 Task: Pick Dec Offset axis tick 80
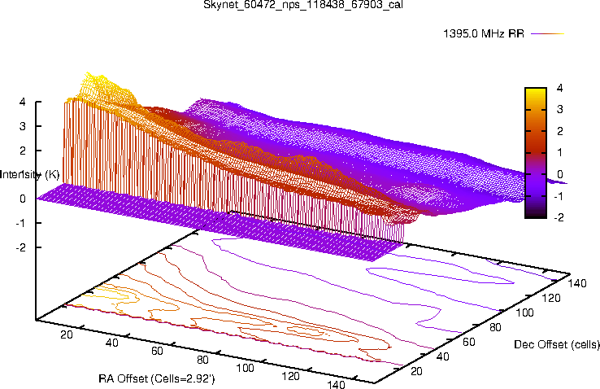[495, 327]
